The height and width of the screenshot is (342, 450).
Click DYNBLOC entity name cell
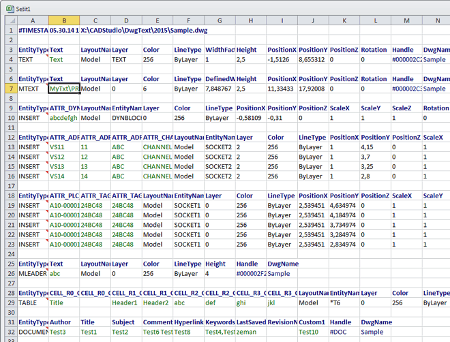pos(126,118)
